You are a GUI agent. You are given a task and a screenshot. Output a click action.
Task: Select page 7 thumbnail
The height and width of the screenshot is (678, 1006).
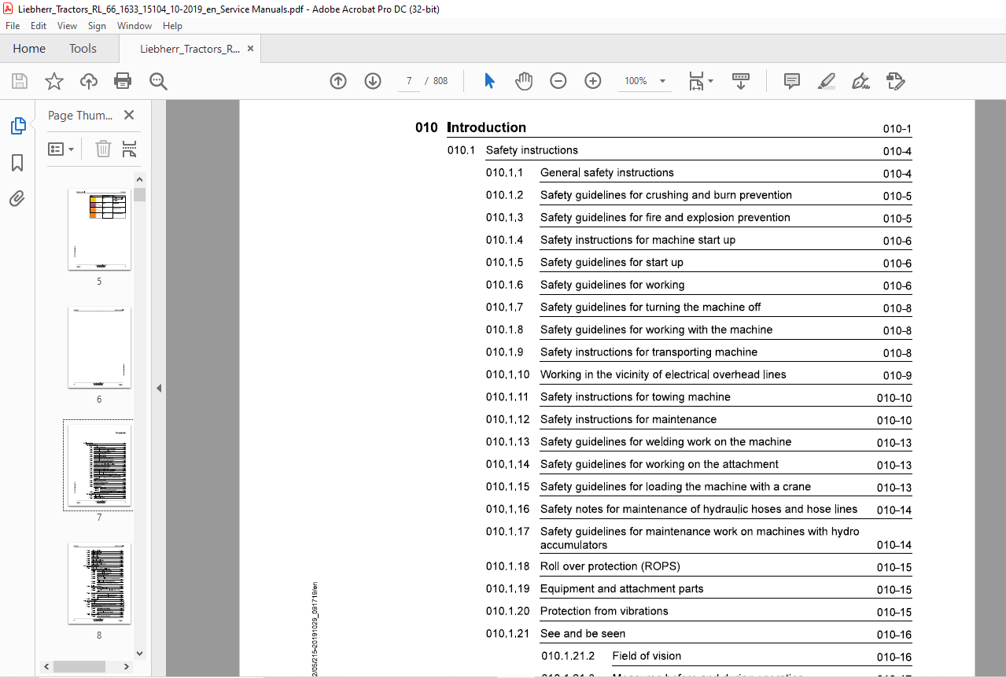[x=99, y=465]
